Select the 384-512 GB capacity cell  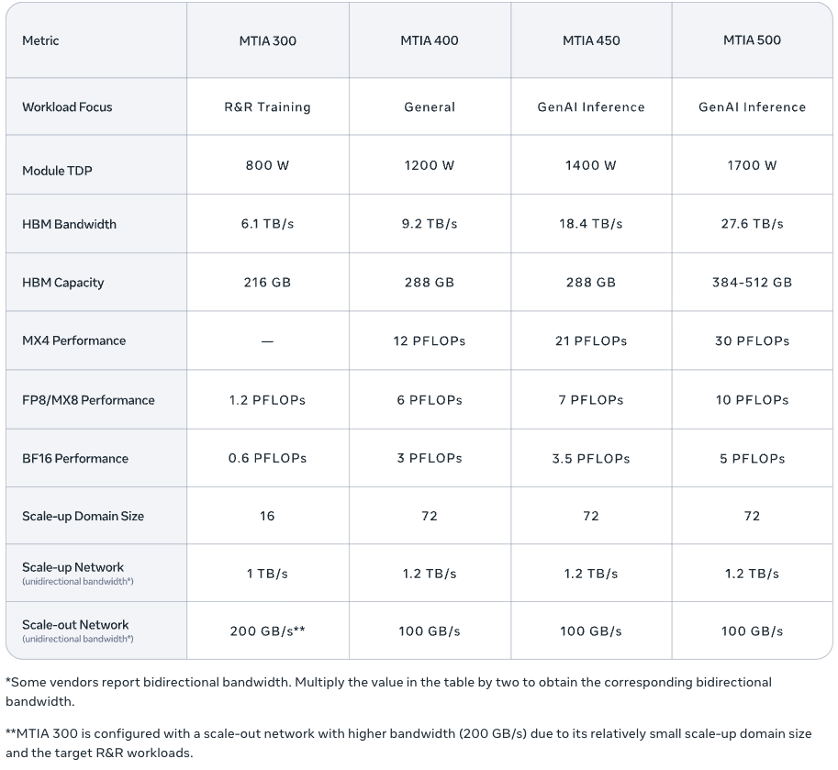pos(752,283)
